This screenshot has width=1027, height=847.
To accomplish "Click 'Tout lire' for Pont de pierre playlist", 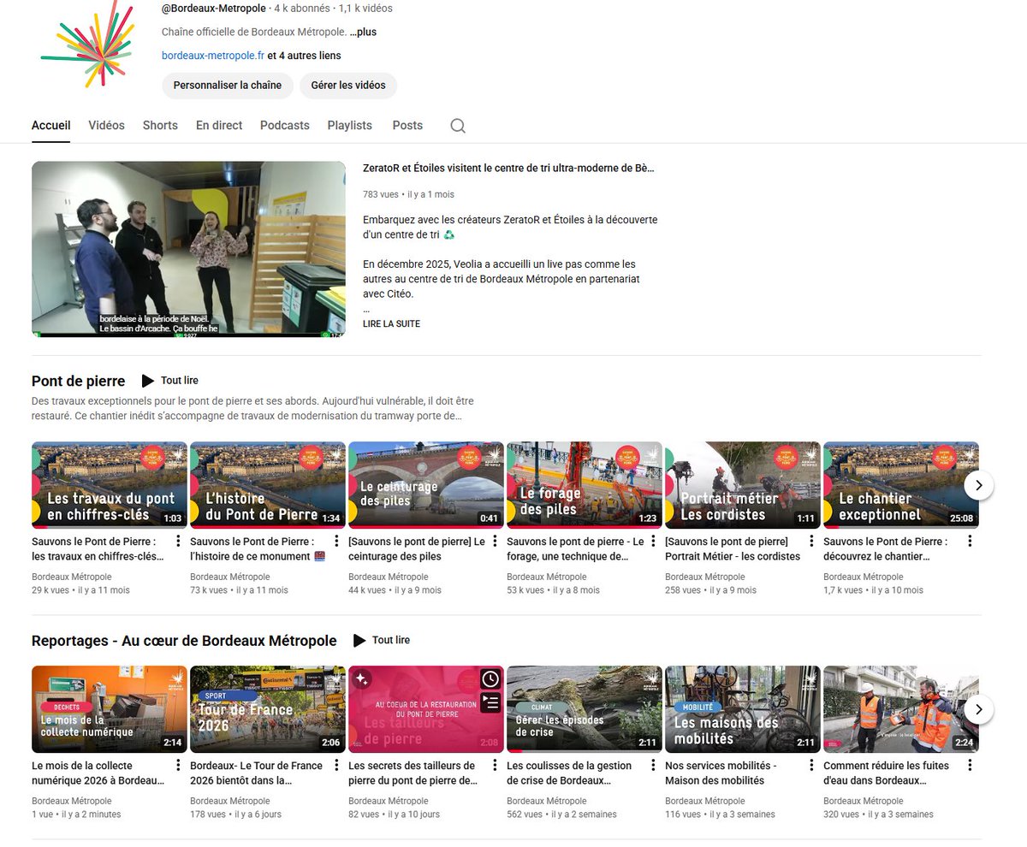I will point(179,381).
